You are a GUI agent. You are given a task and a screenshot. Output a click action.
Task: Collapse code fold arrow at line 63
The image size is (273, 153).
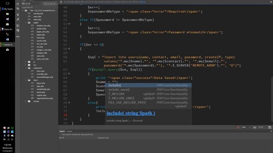[x=69, y=74]
